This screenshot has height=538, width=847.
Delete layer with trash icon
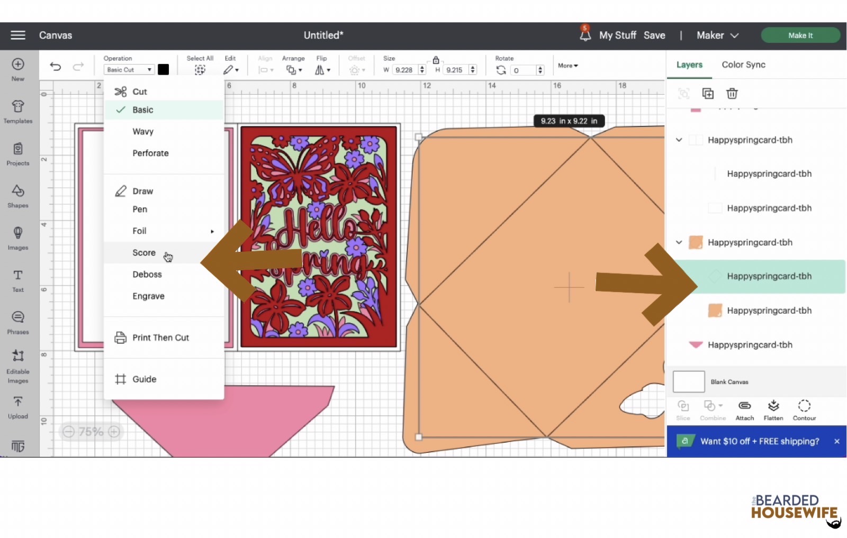[732, 94]
